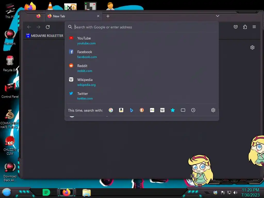Choose the Facebook suggestion
This screenshot has width=264, height=198.
click(142, 54)
